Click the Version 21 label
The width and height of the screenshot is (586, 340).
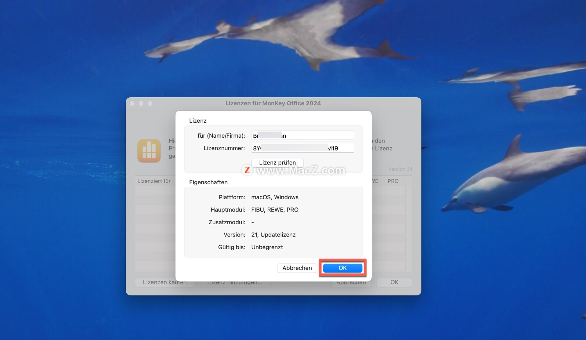[400, 169]
